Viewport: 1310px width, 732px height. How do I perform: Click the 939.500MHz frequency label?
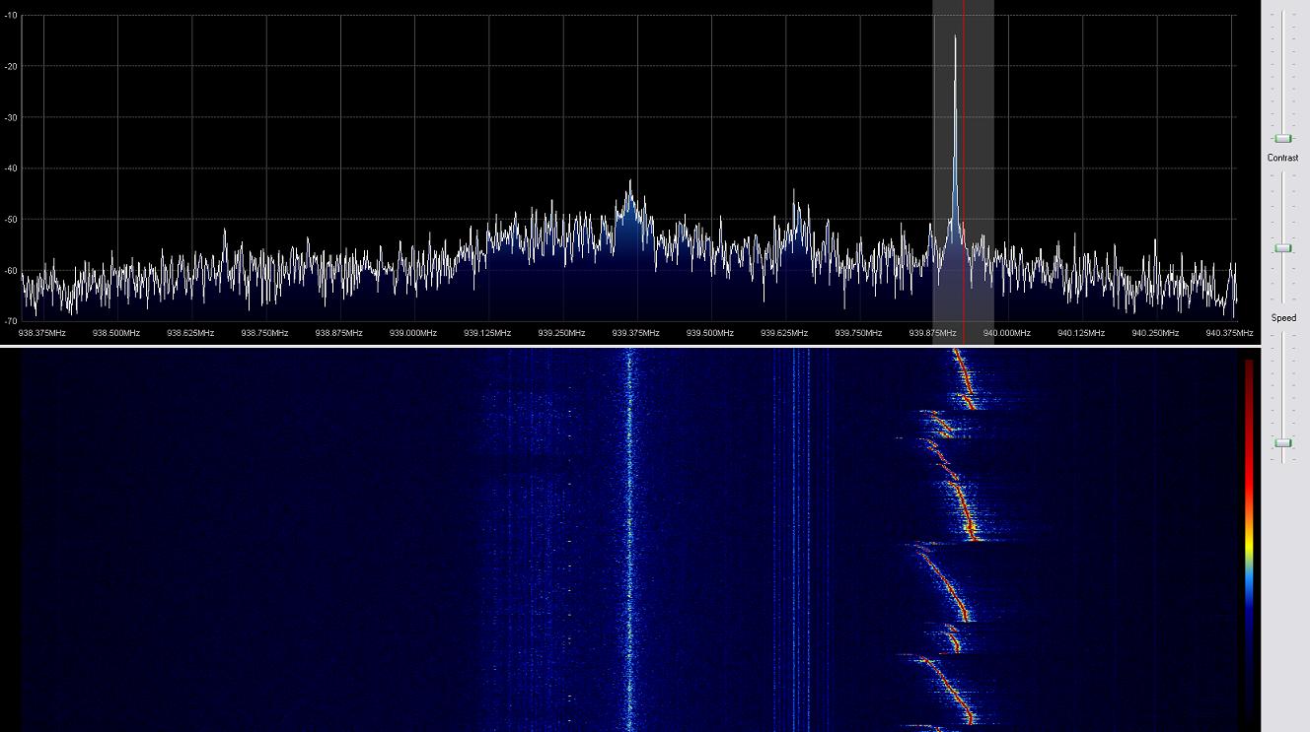pyautogui.click(x=710, y=333)
